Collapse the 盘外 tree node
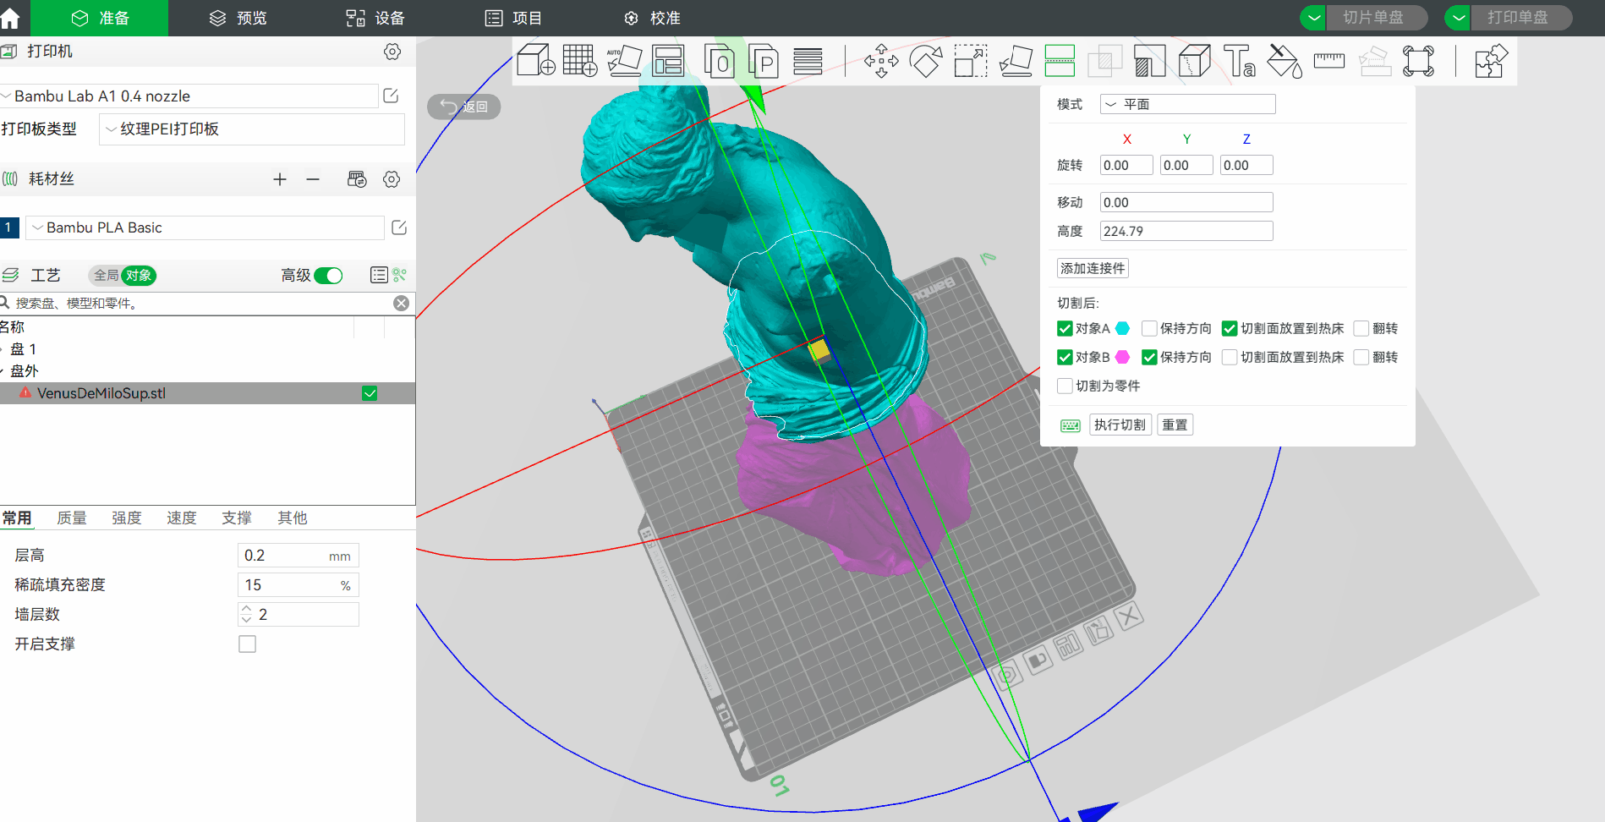The height and width of the screenshot is (822, 1605). [x=3, y=371]
